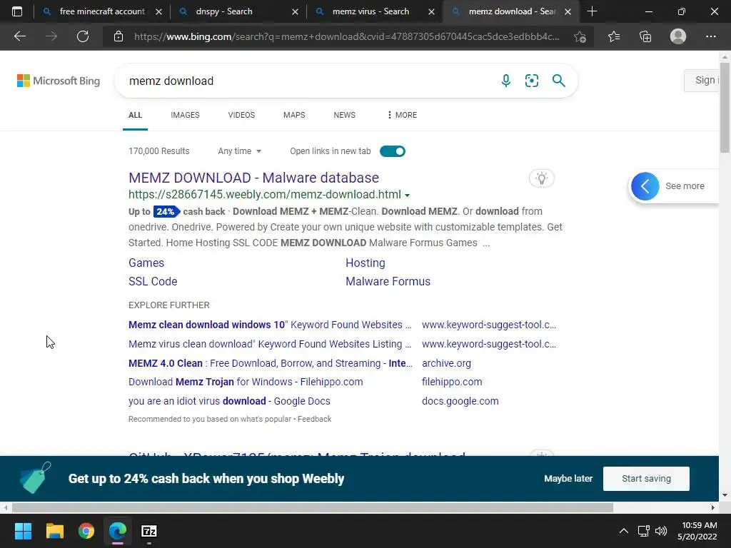The height and width of the screenshot is (548, 731).
Task: Click the horizontal scrollbar thumb
Action: click(x=313, y=507)
